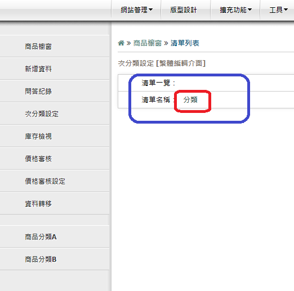This screenshot has width=294, height=291.
Task: Select 次分類設定 in the sidebar
Action: coord(55,114)
